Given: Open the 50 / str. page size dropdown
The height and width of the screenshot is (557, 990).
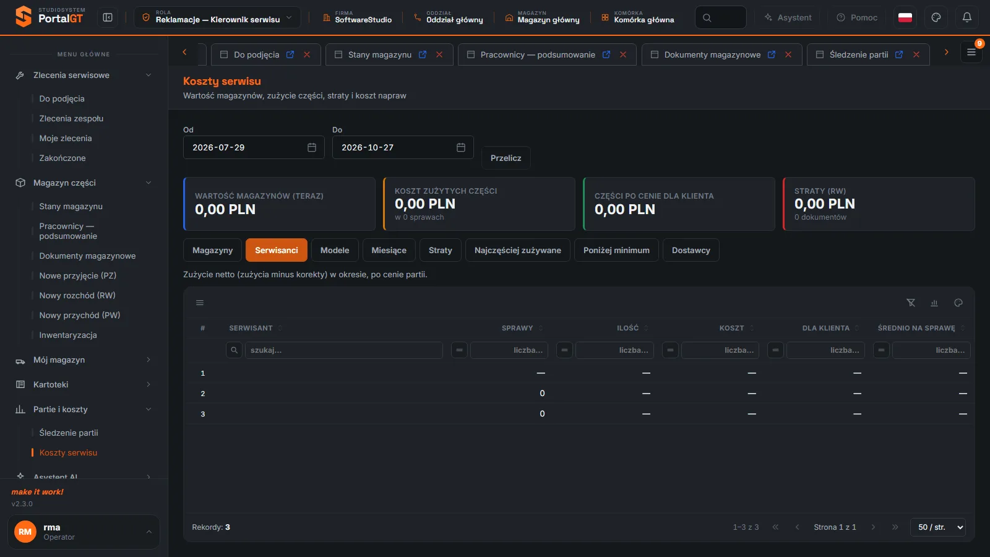Looking at the screenshot, I should pyautogui.click(x=938, y=527).
